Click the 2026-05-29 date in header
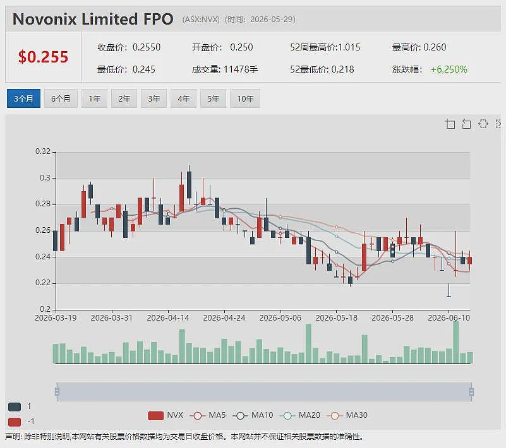 [x=272, y=20]
